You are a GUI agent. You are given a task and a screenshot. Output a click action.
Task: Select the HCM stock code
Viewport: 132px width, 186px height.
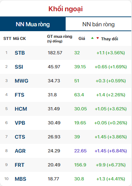coord(21,109)
